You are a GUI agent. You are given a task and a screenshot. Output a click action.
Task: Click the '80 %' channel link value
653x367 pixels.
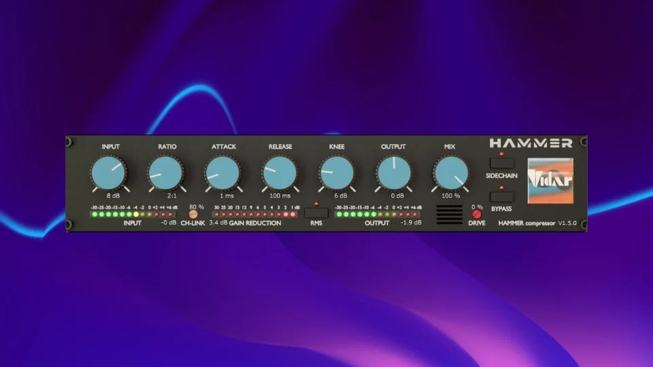pyautogui.click(x=197, y=207)
